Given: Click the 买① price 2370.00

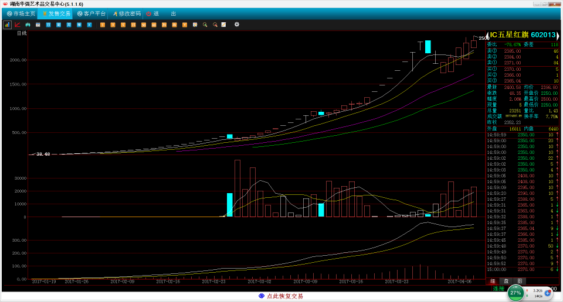Looking at the screenshot, I should pyautogui.click(x=513, y=69).
